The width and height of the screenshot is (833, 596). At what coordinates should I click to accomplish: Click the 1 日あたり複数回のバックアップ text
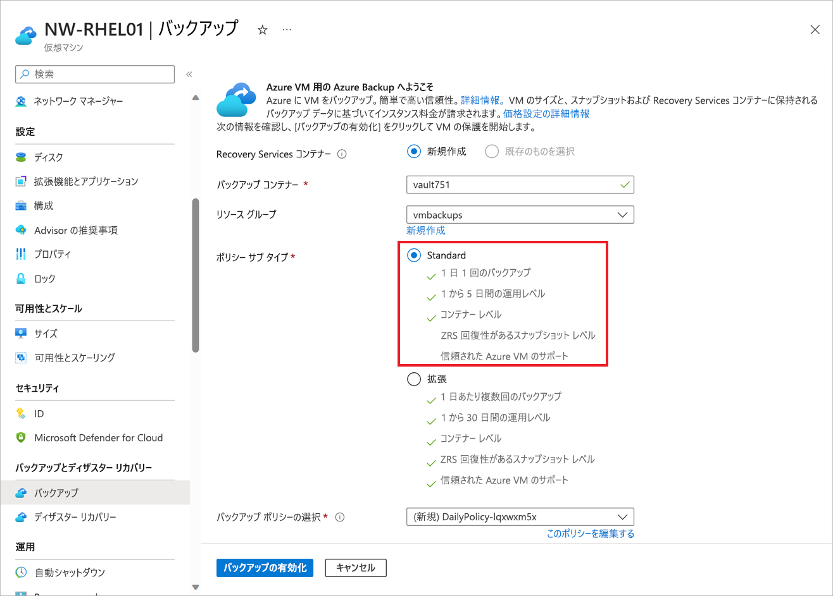pyautogui.click(x=501, y=397)
